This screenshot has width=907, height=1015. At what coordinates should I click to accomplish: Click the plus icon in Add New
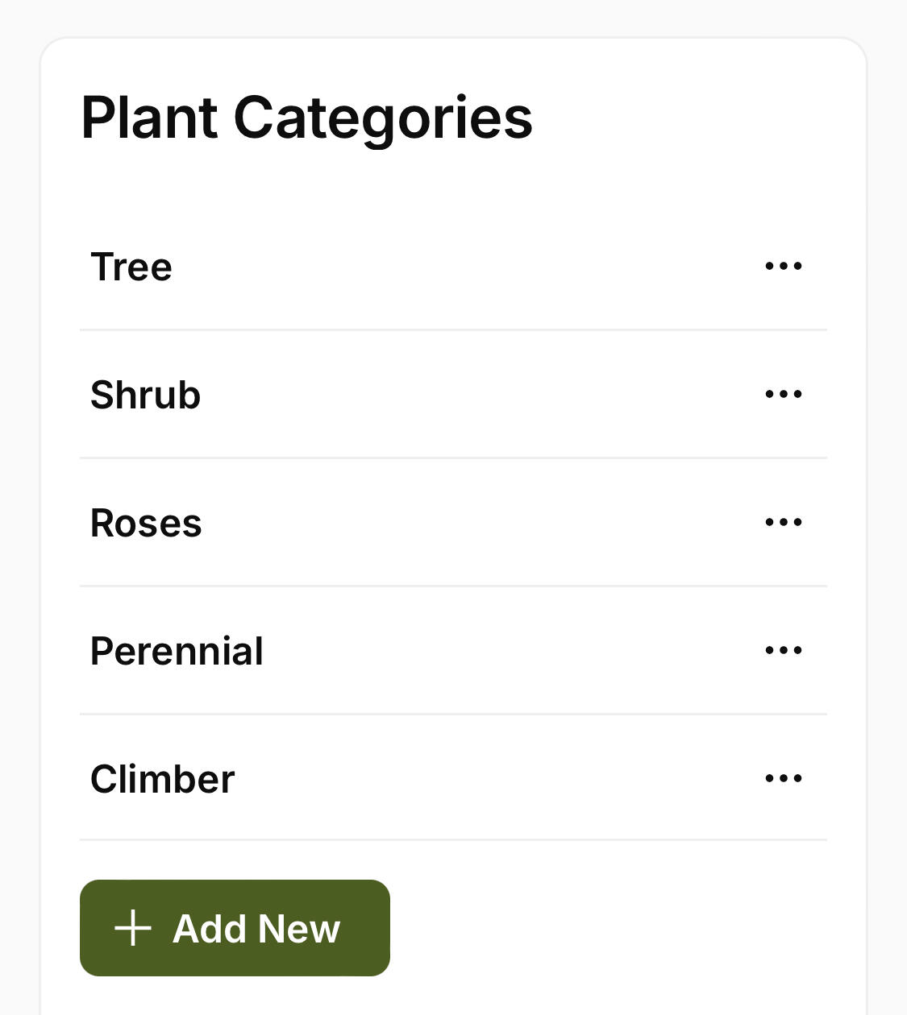coord(133,928)
